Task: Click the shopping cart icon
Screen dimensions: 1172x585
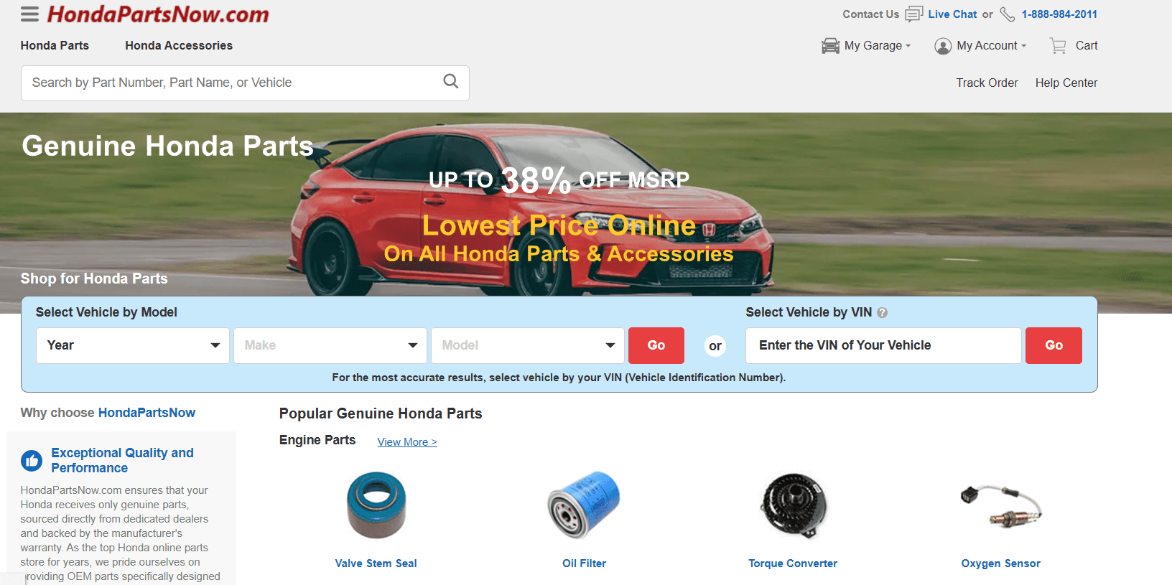Action: pyautogui.click(x=1058, y=46)
